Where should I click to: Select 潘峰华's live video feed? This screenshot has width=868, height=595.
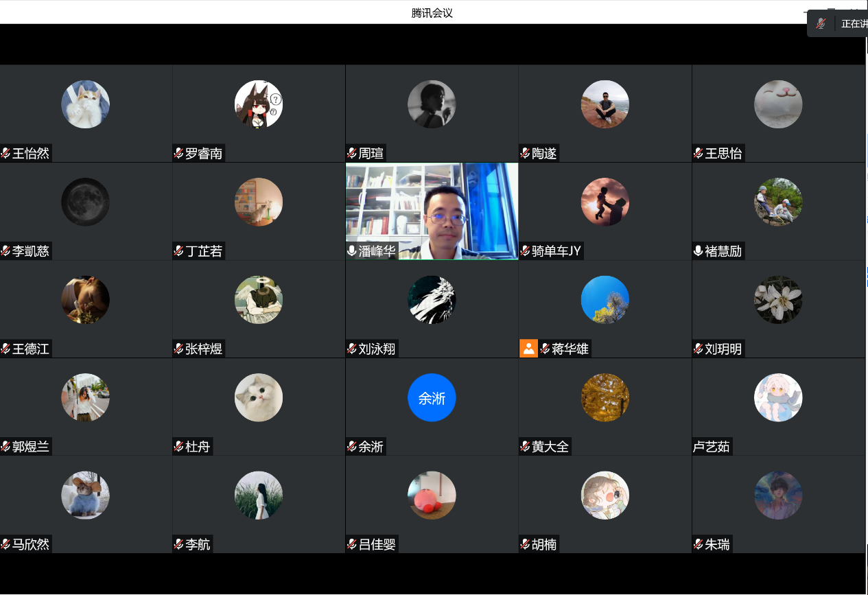[432, 206]
